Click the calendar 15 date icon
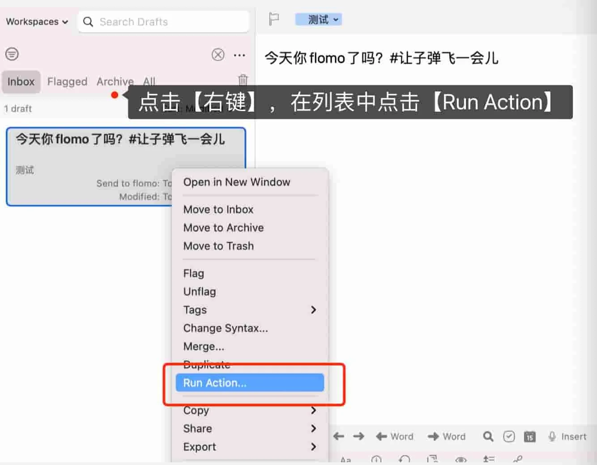This screenshot has width=597, height=465. coord(530,436)
